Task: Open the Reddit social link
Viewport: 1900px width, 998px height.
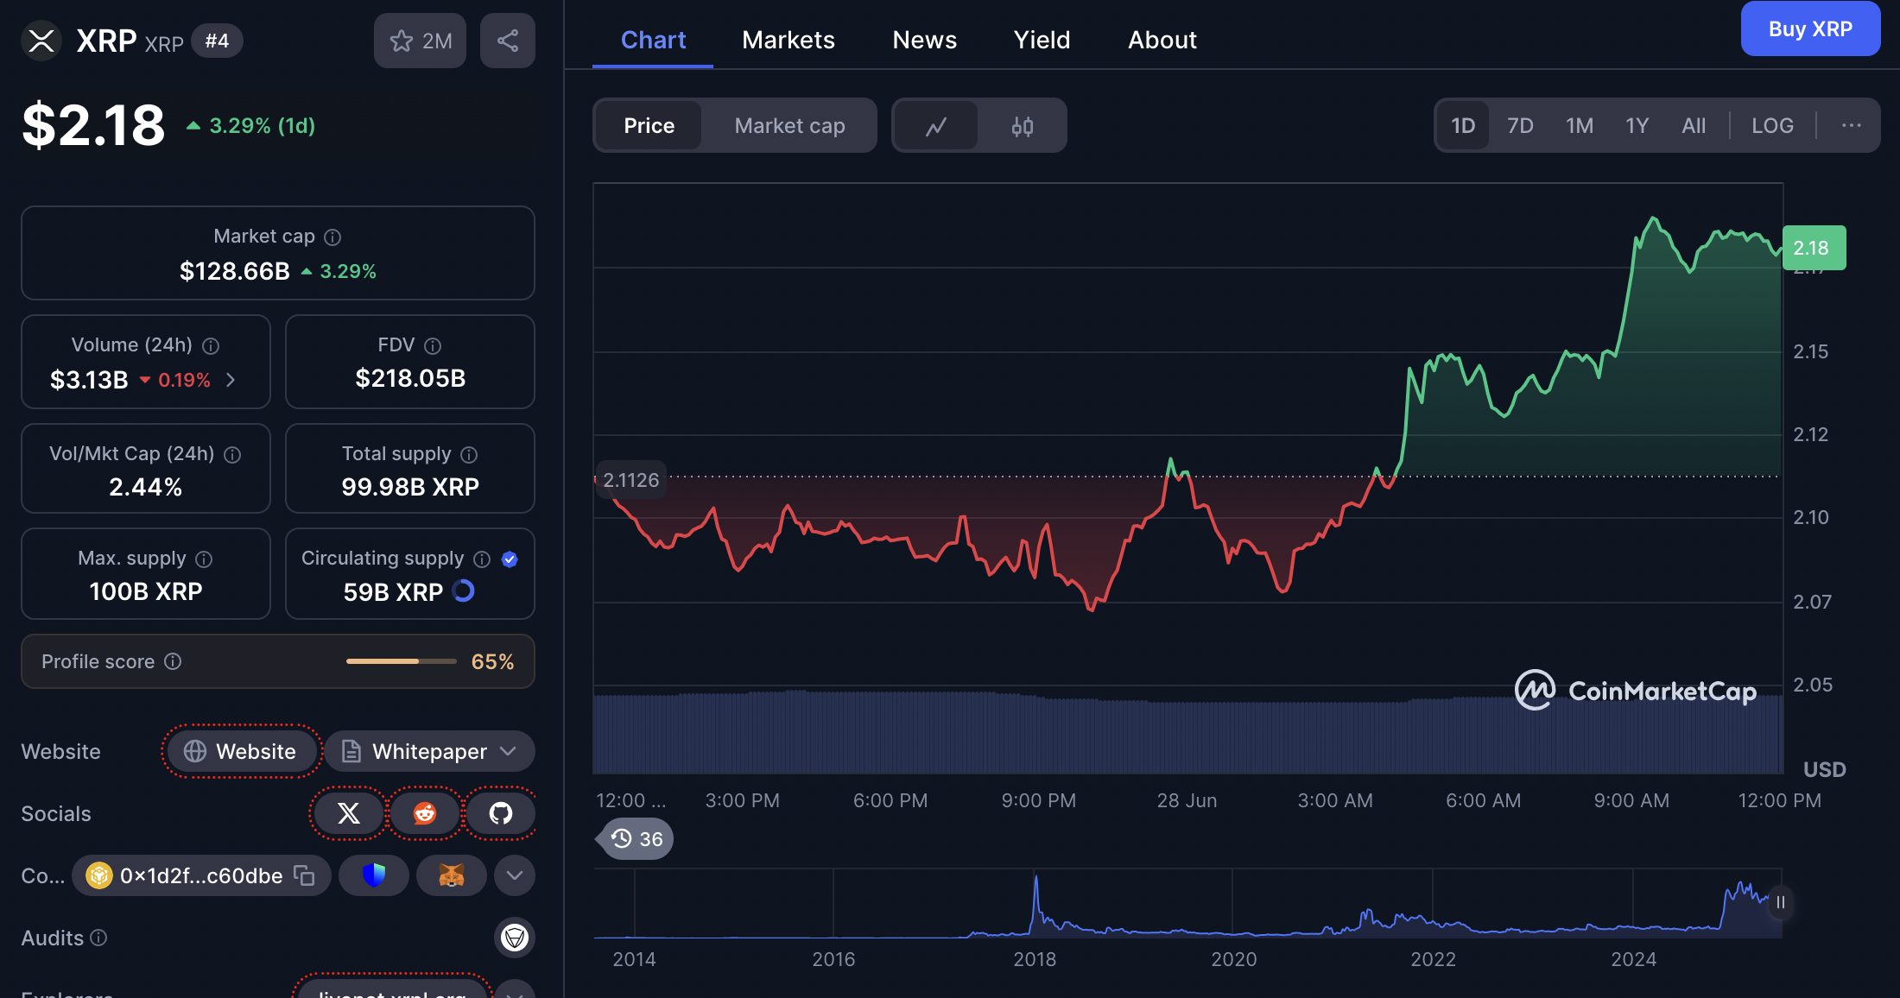Action: (x=424, y=813)
